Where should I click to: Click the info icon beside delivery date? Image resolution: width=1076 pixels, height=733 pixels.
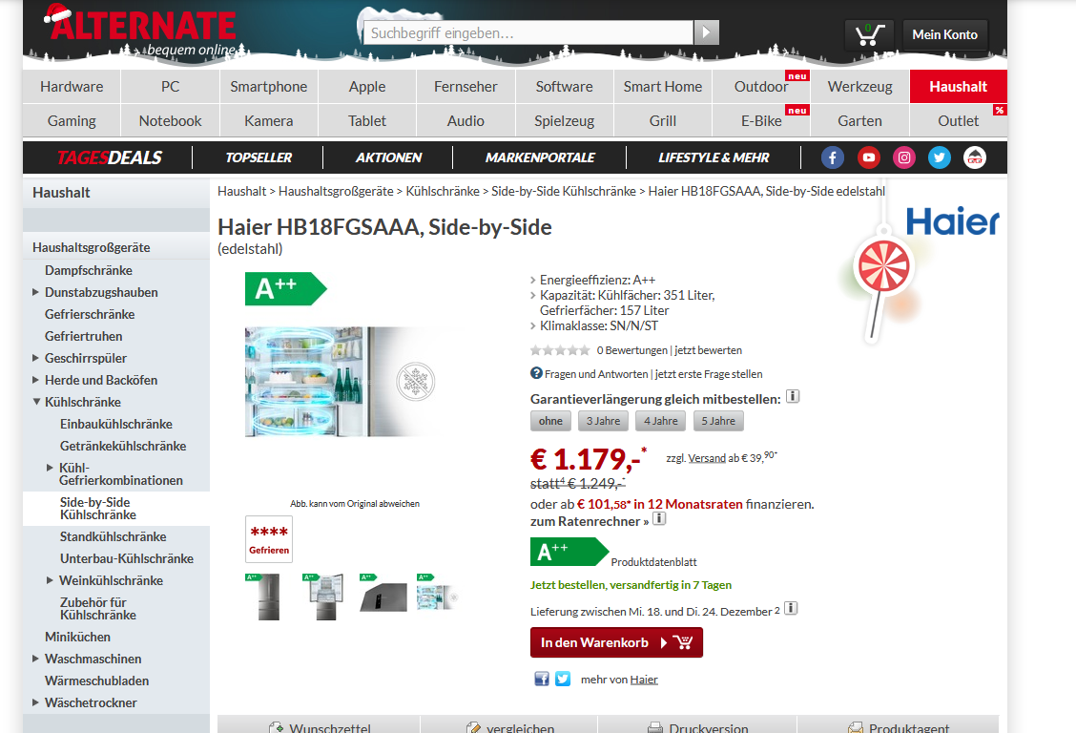coord(791,608)
